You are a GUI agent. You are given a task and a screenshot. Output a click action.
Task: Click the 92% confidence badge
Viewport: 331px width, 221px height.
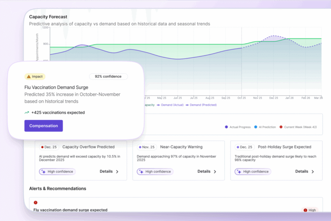[108, 77]
